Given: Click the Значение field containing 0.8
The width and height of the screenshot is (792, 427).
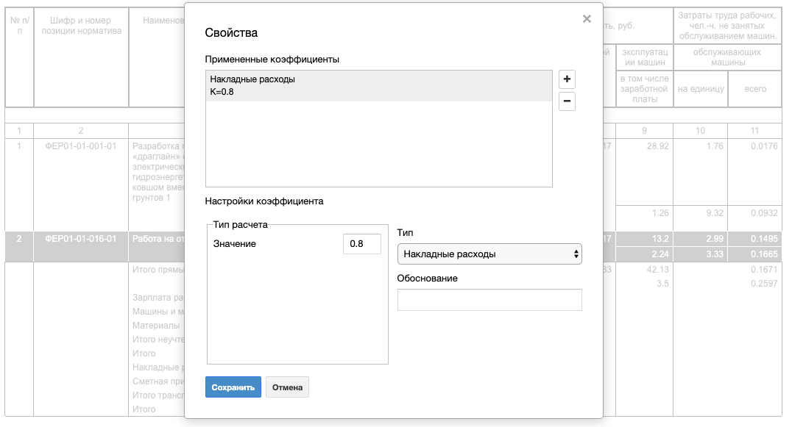Looking at the screenshot, I should coord(361,244).
